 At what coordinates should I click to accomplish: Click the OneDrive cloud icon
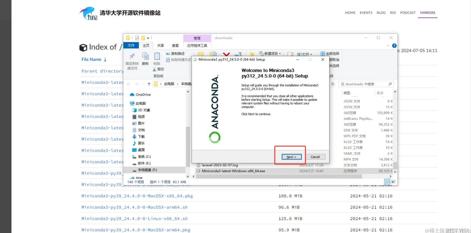pos(132,95)
